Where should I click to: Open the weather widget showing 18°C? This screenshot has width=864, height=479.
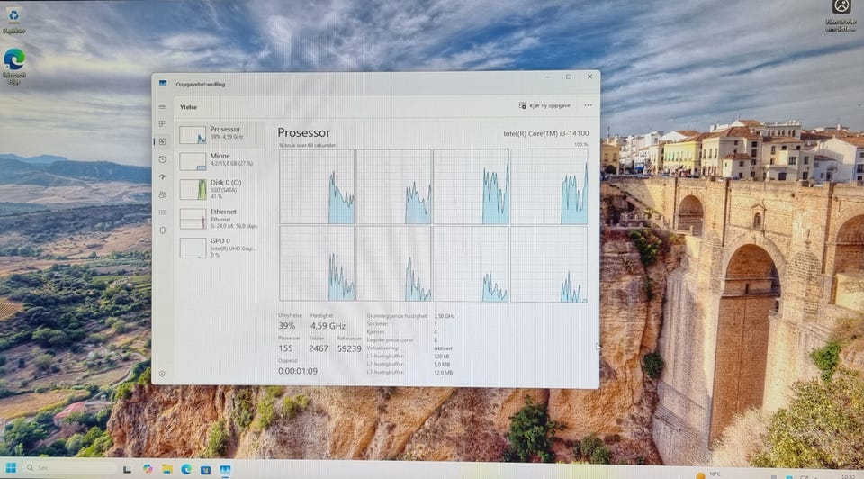[708, 474]
